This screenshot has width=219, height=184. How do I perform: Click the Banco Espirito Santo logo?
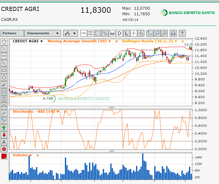[188, 13]
